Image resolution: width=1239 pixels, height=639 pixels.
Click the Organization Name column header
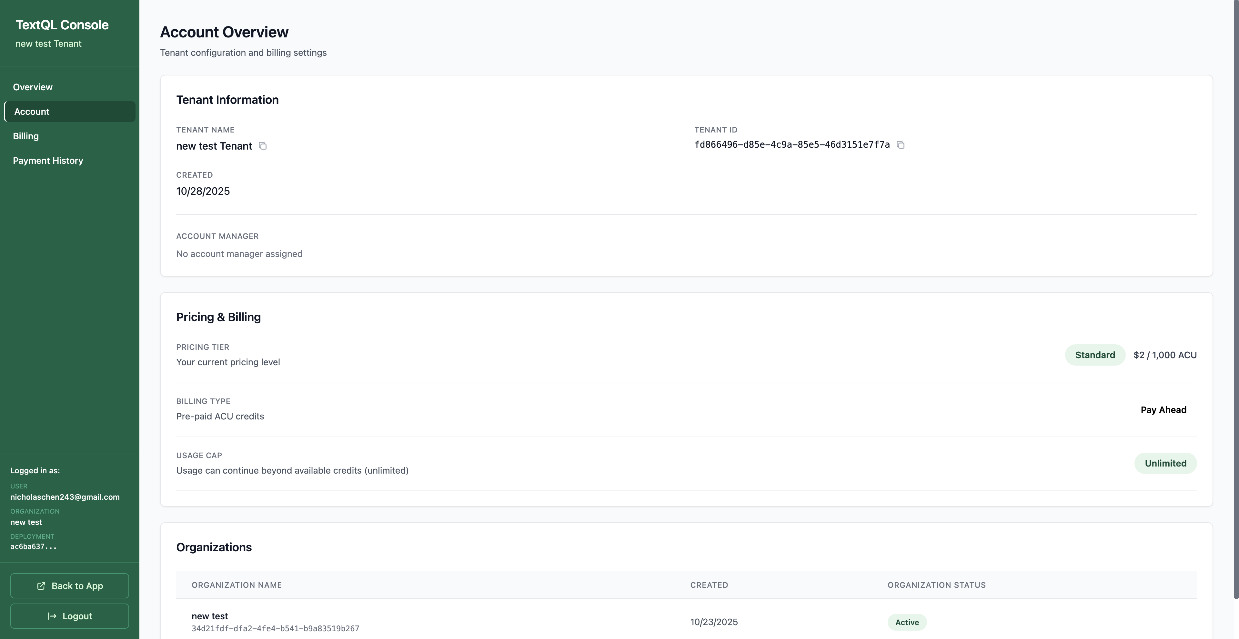(x=237, y=585)
